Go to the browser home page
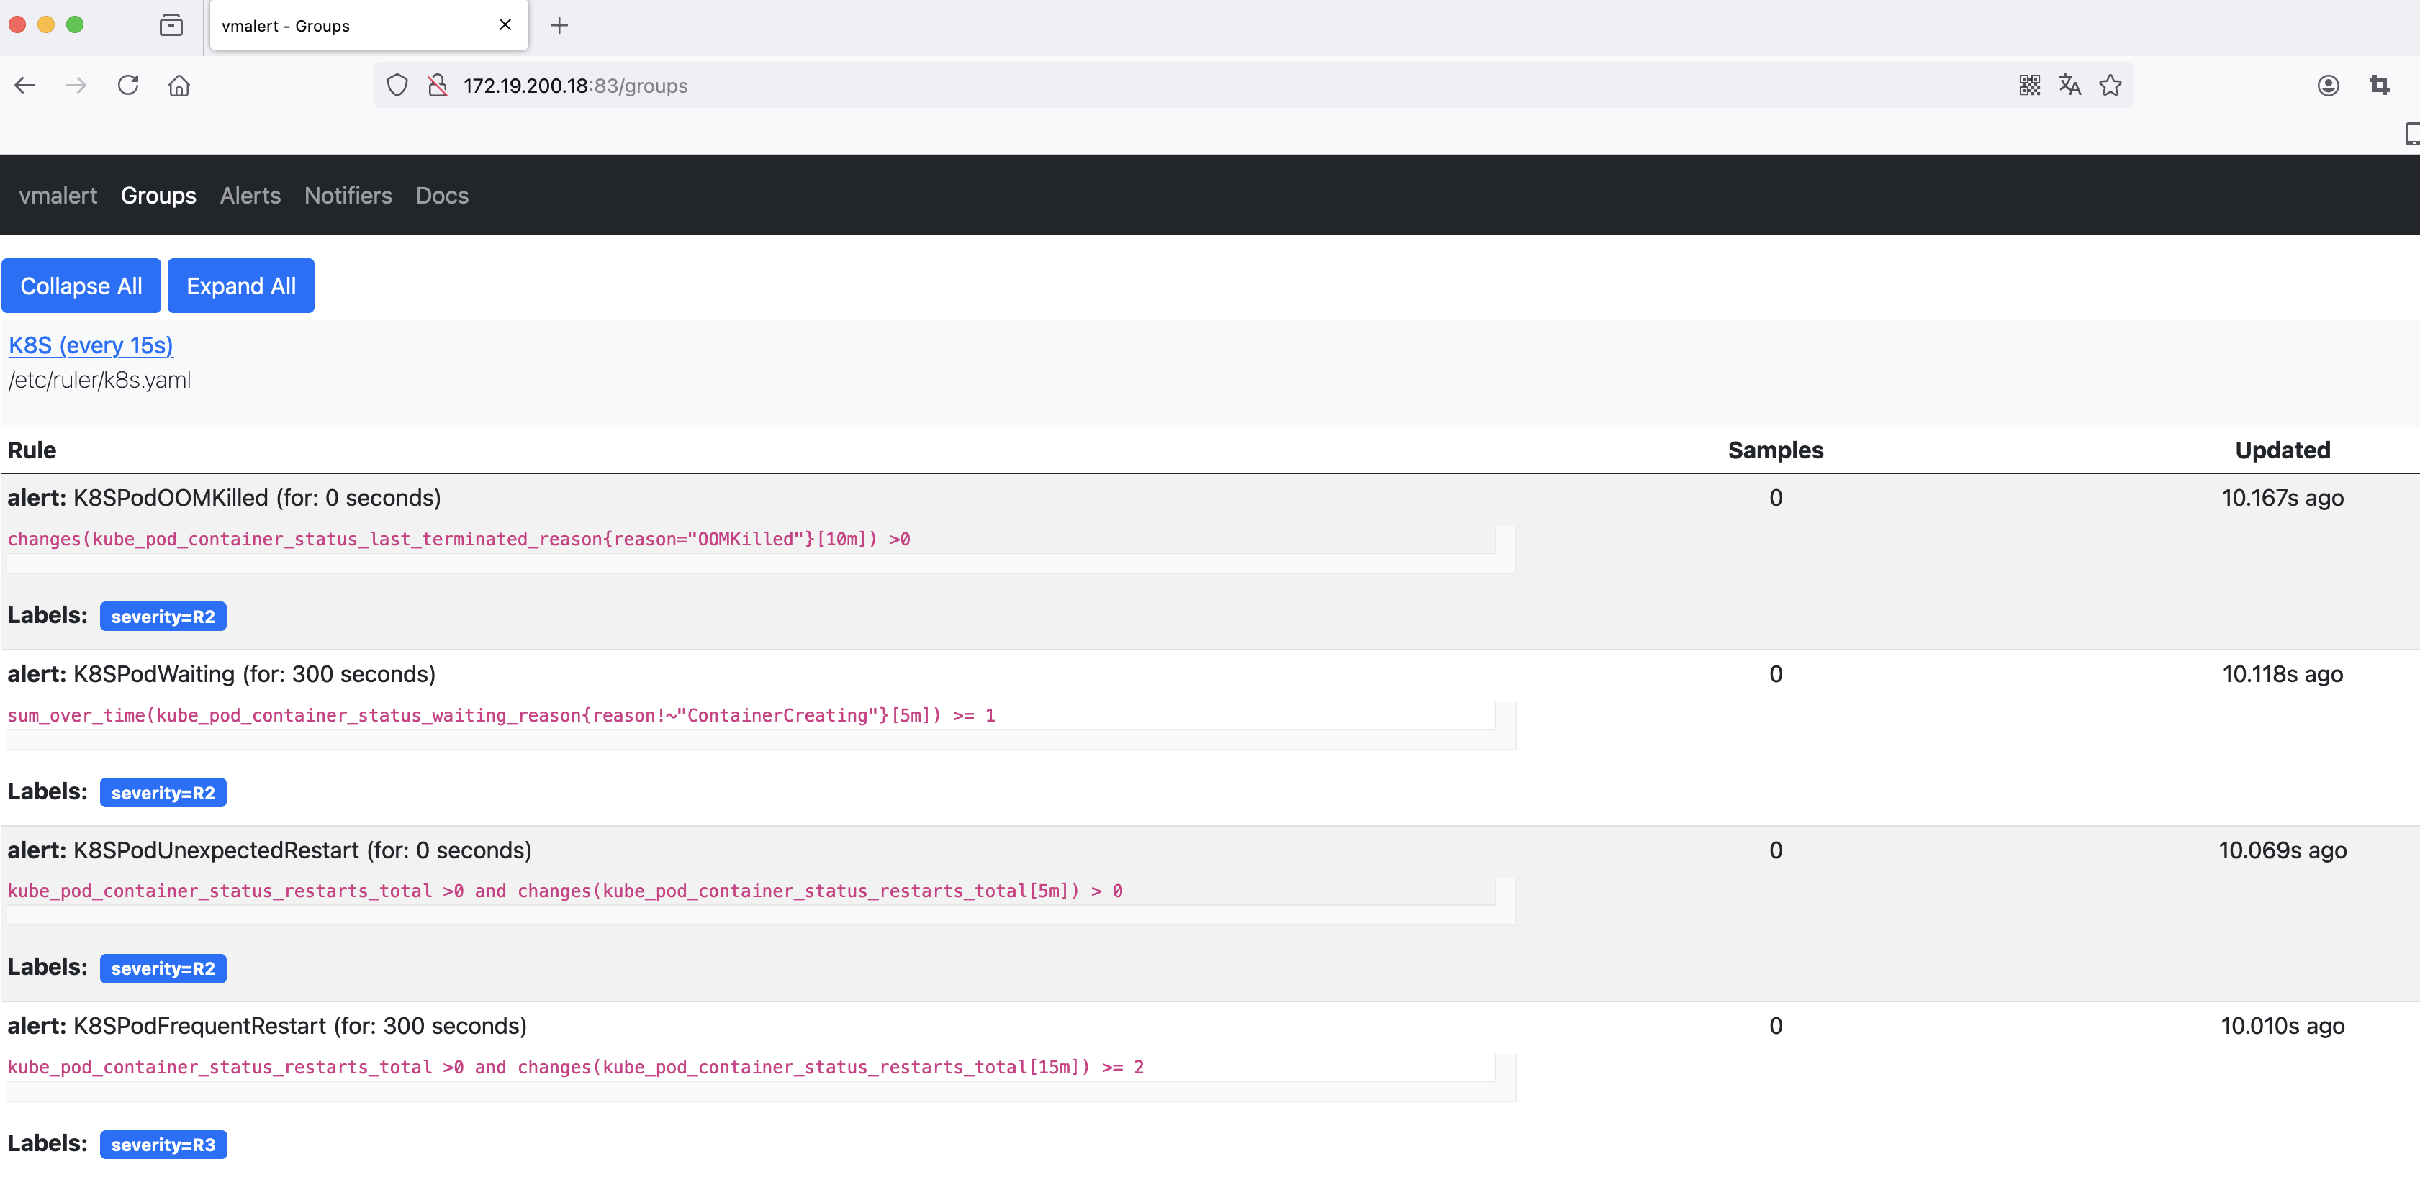 pos(179,86)
